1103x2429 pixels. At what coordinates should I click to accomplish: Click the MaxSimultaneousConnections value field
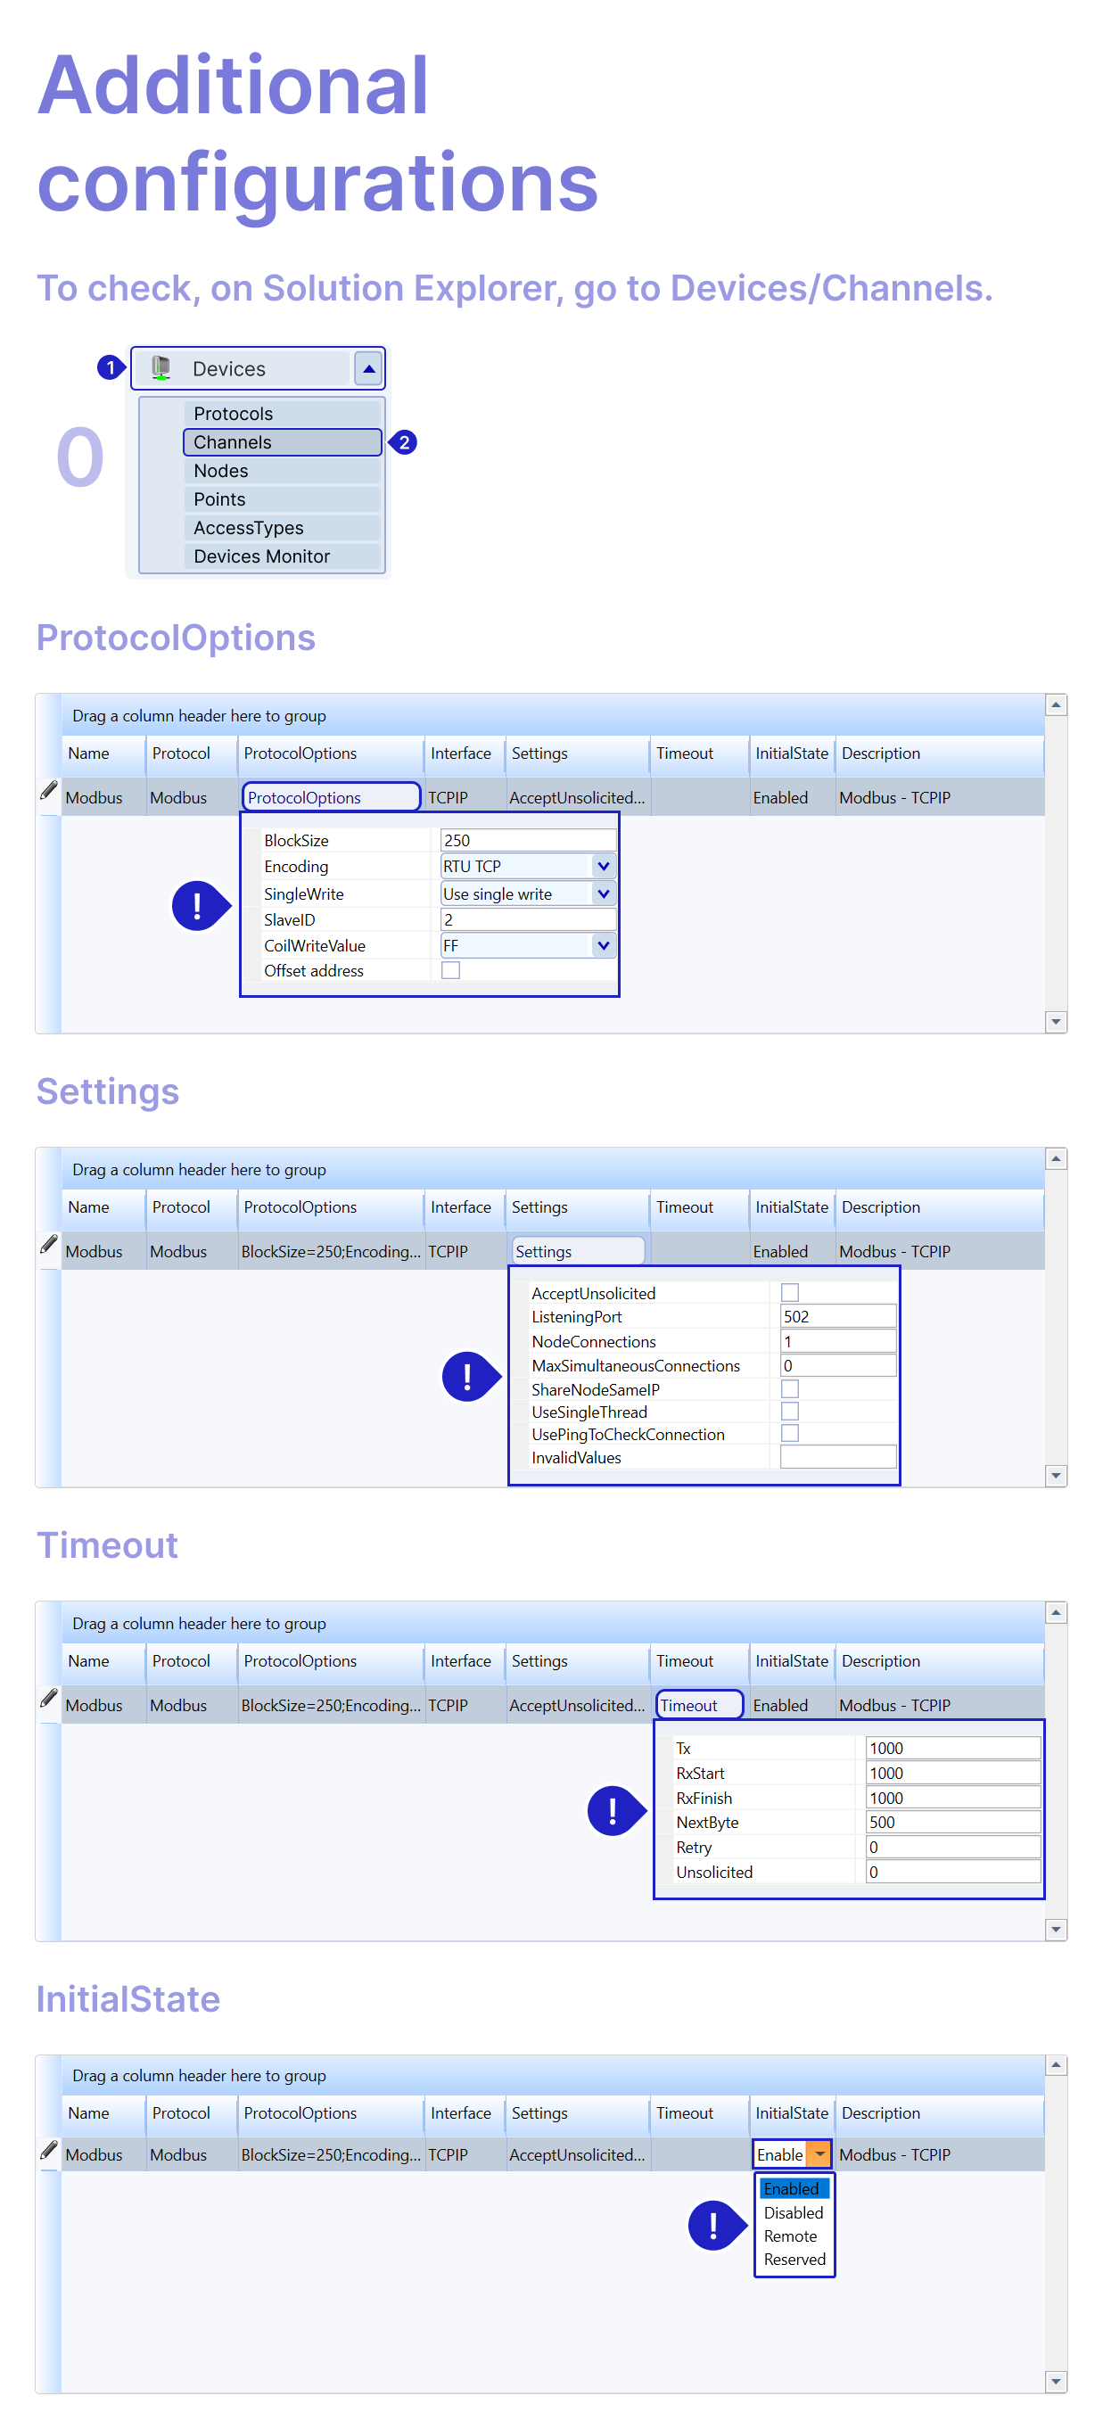coord(838,1365)
